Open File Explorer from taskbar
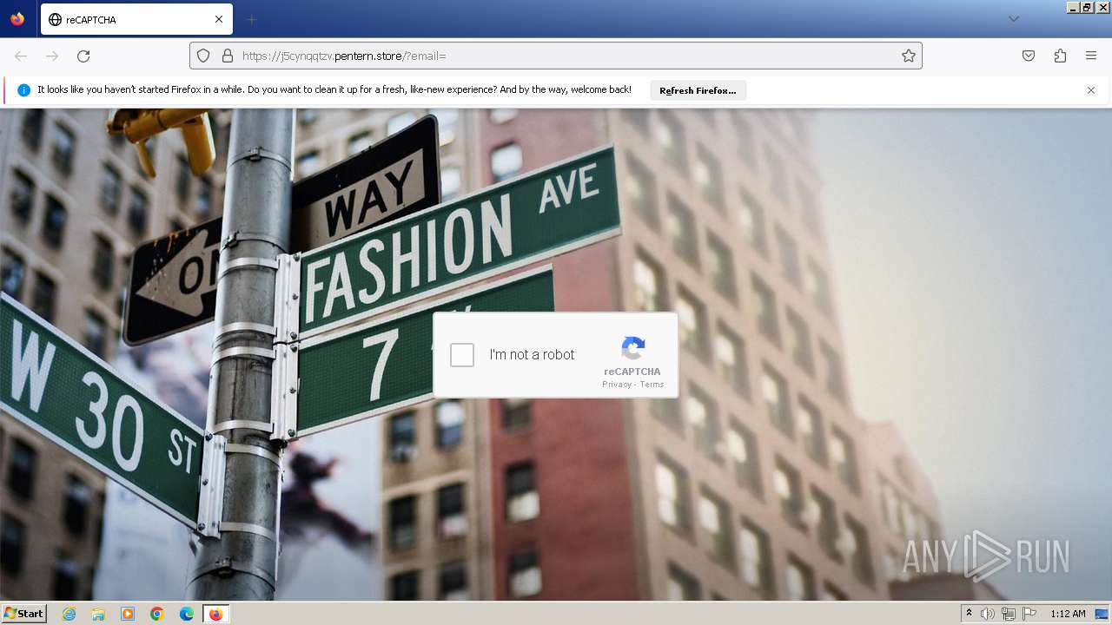This screenshot has width=1112, height=625. pos(98,614)
